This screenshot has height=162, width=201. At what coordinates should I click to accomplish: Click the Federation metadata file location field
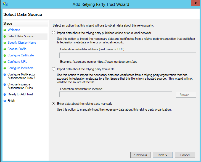tap(116, 95)
